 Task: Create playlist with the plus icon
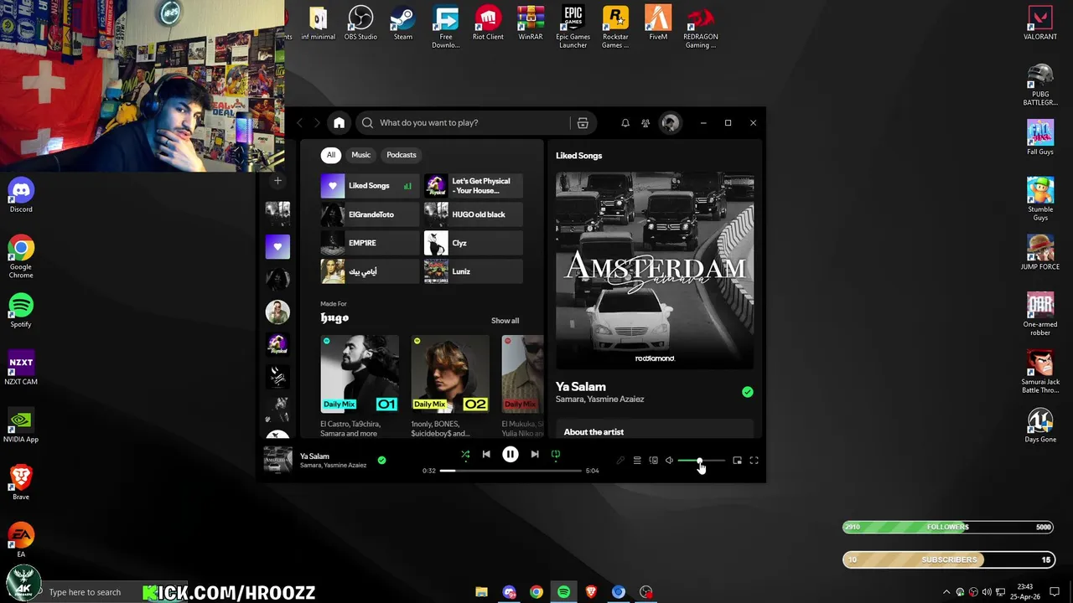click(277, 181)
